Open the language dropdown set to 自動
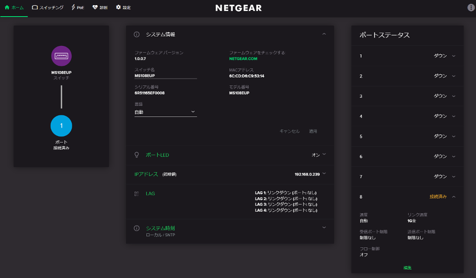Screen dimensions: 476x278 pos(165,112)
